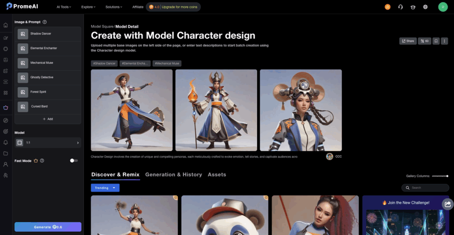Click the Share button
Viewport: 454px width, 235px height.
[x=408, y=41]
